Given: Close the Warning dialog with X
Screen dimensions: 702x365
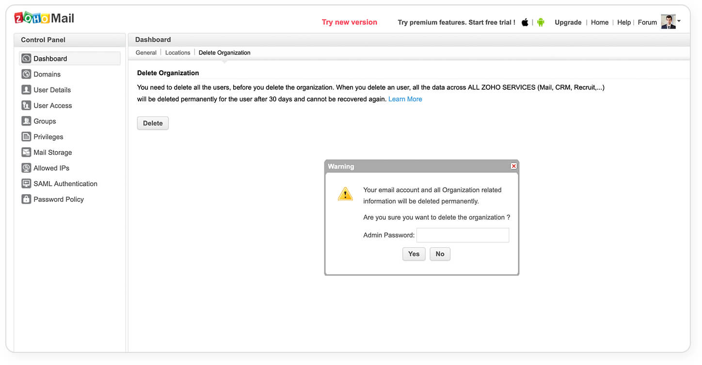Looking at the screenshot, I should (x=513, y=166).
